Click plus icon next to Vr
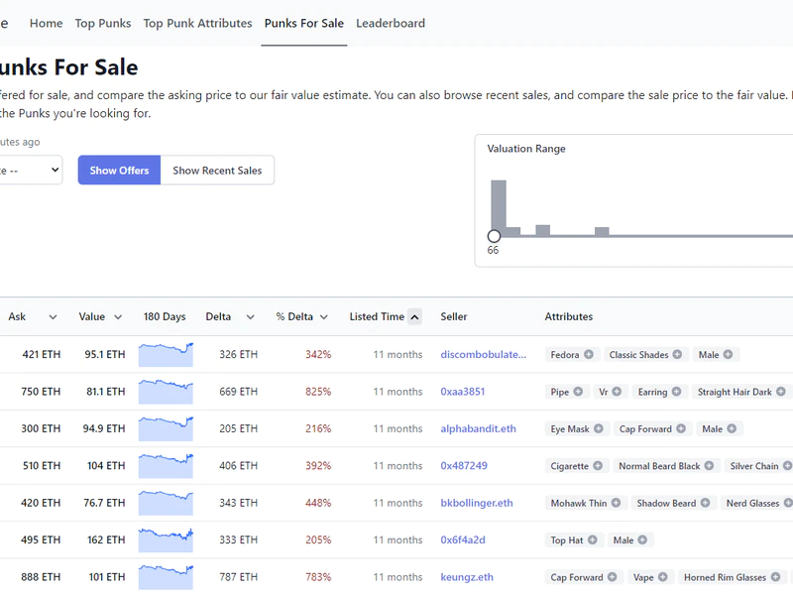The width and height of the screenshot is (793, 595). point(617,391)
